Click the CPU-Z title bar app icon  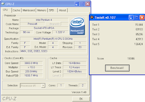(3, 4)
